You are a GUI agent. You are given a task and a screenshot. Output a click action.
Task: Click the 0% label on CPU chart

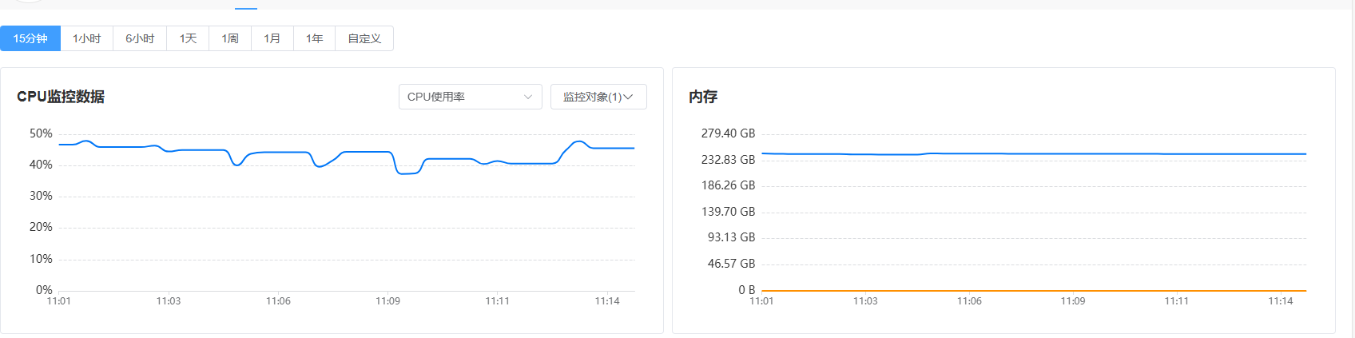coord(44,290)
